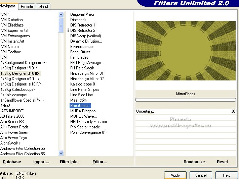The image size is (239, 179).
Task: Choose DIS Refractor 1 filter
Action: 82,25
